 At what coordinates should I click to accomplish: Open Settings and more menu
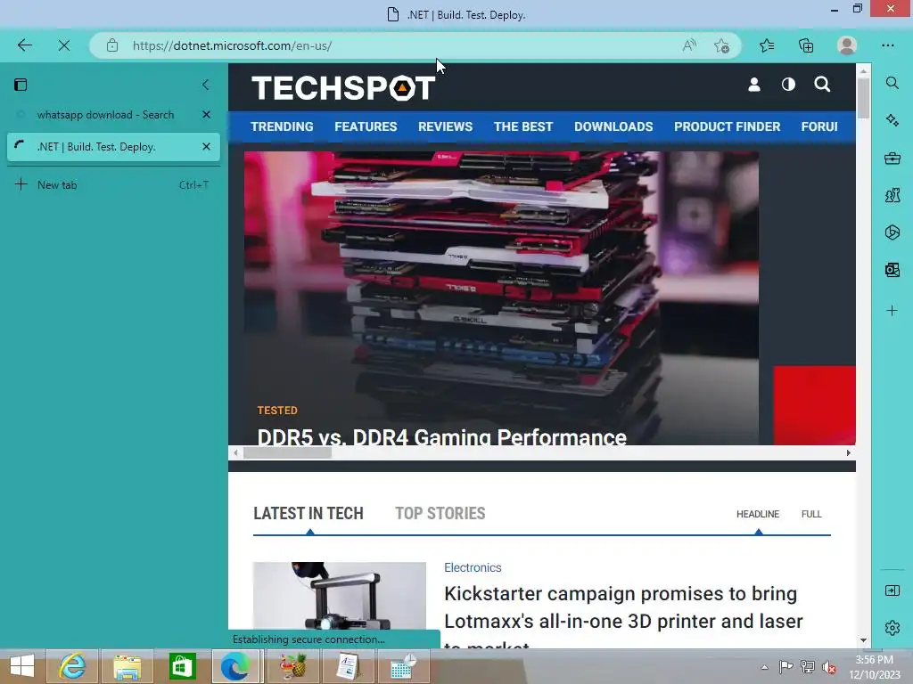(x=887, y=45)
